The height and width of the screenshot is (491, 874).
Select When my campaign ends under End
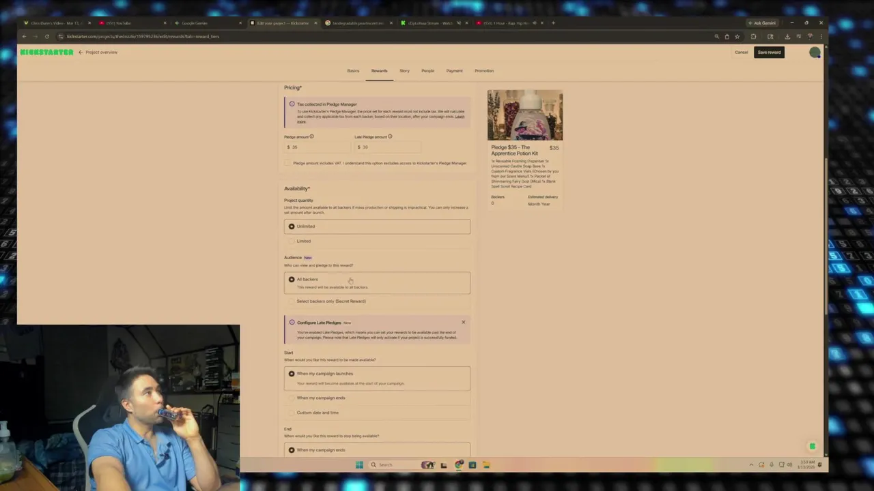[x=377, y=450]
